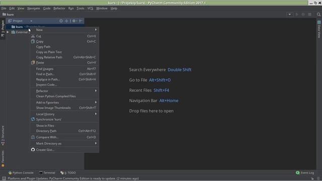Click the Cut scissors icon in context menu

click(x=33, y=36)
